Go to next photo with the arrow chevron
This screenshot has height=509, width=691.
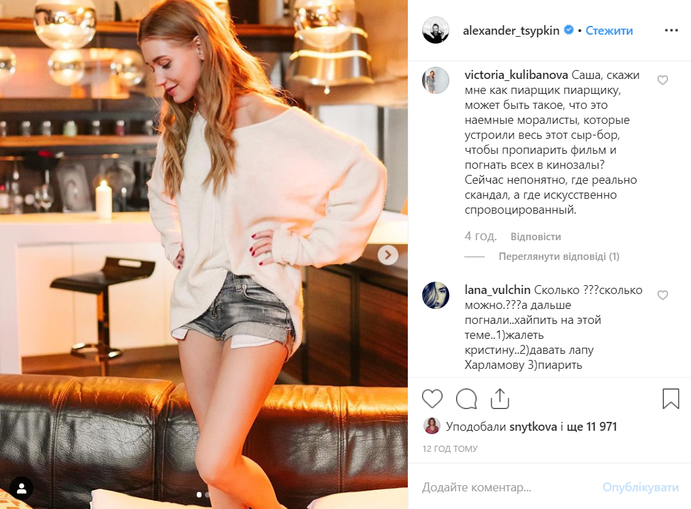pos(388,255)
